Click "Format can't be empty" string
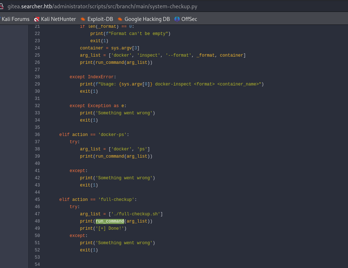Screen dimensions: 348x268 coord(138,34)
